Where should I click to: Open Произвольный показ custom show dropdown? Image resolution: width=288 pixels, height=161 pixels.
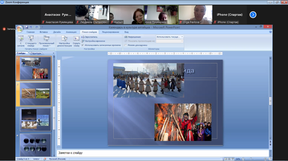(x=46, y=41)
